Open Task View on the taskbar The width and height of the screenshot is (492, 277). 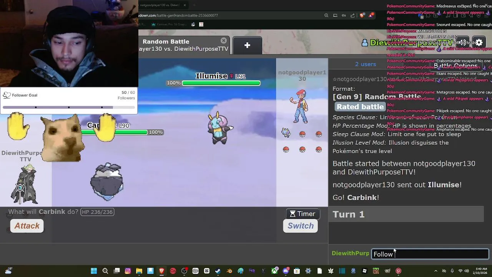(117, 271)
